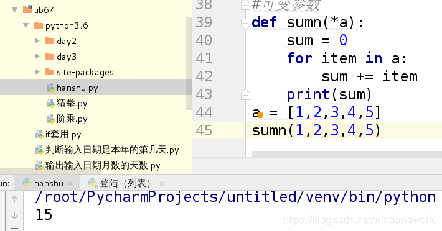This screenshot has height=231, width=442.
Task: Close the hanshu run tab
Action: pyautogui.click(x=70, y=184)
